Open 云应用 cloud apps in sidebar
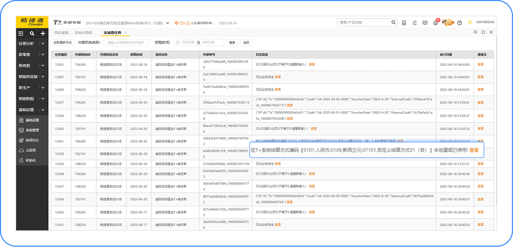This screenshot has height=247, width=513. 30,150
